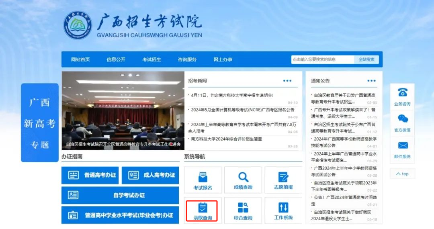Open the 咨询服务 menu item
This screenshot has width=434, height=229.
pos(187,59)
